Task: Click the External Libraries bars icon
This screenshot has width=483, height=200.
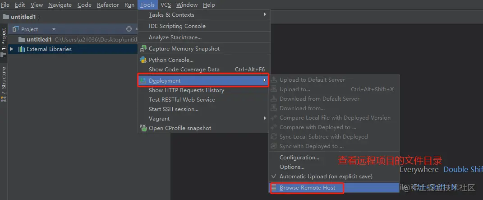Action: pos(22,49)
